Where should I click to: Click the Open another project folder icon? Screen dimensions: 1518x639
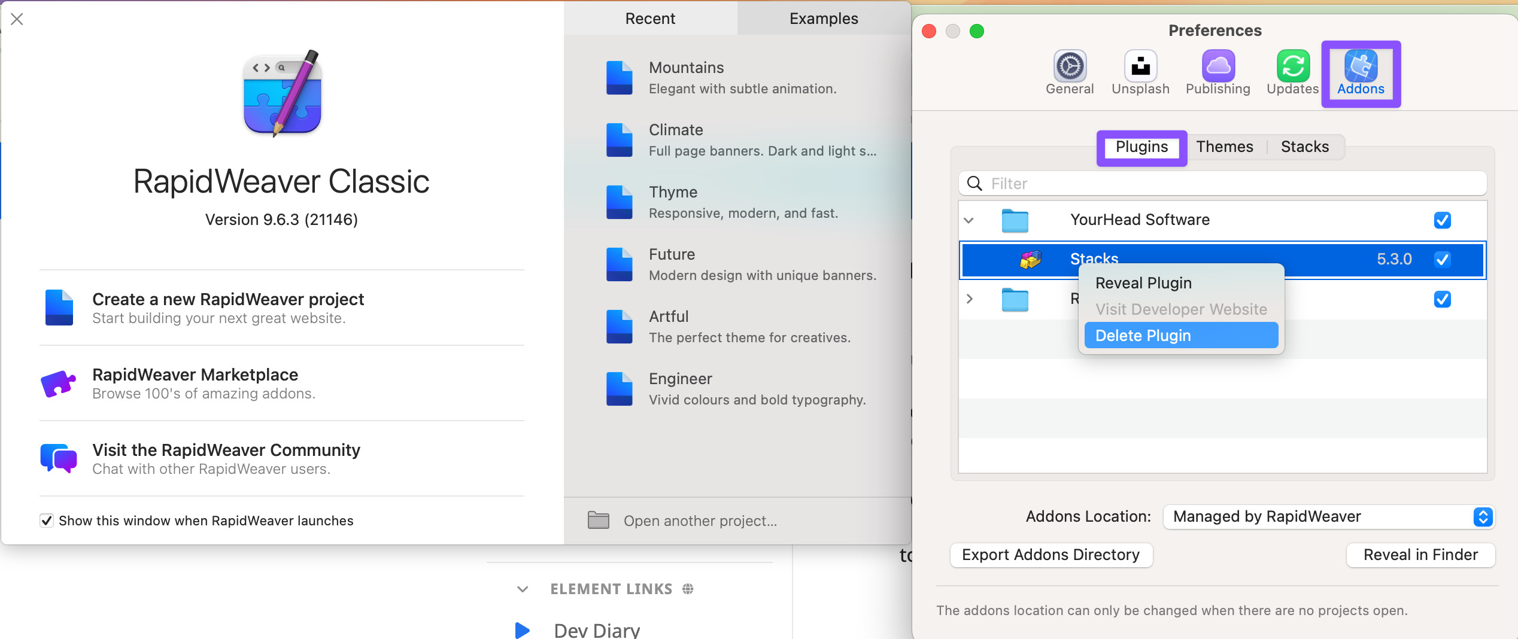[598, 520]
